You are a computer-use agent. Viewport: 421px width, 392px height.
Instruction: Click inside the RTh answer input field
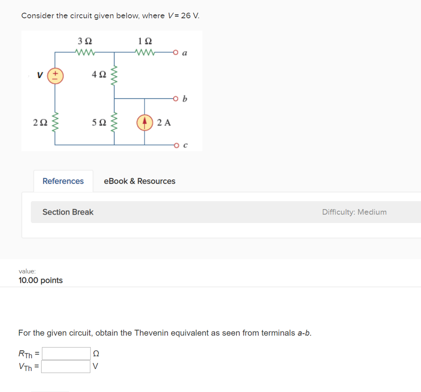(65, 353)
